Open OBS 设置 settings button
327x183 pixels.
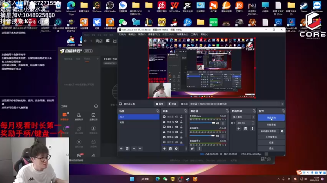click(271, 143)
